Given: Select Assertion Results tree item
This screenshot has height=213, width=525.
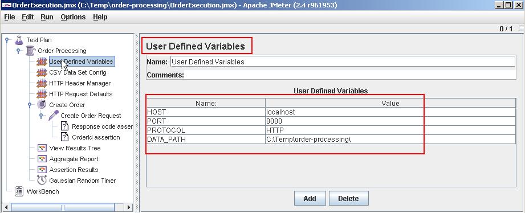Looking at the screenshot, I should [x=74, y=170].
